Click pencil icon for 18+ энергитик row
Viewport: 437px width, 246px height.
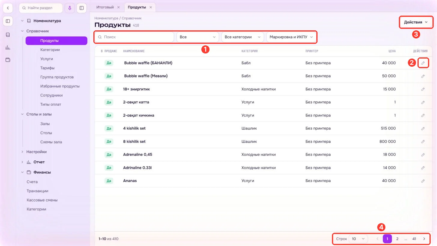point(423,89)
